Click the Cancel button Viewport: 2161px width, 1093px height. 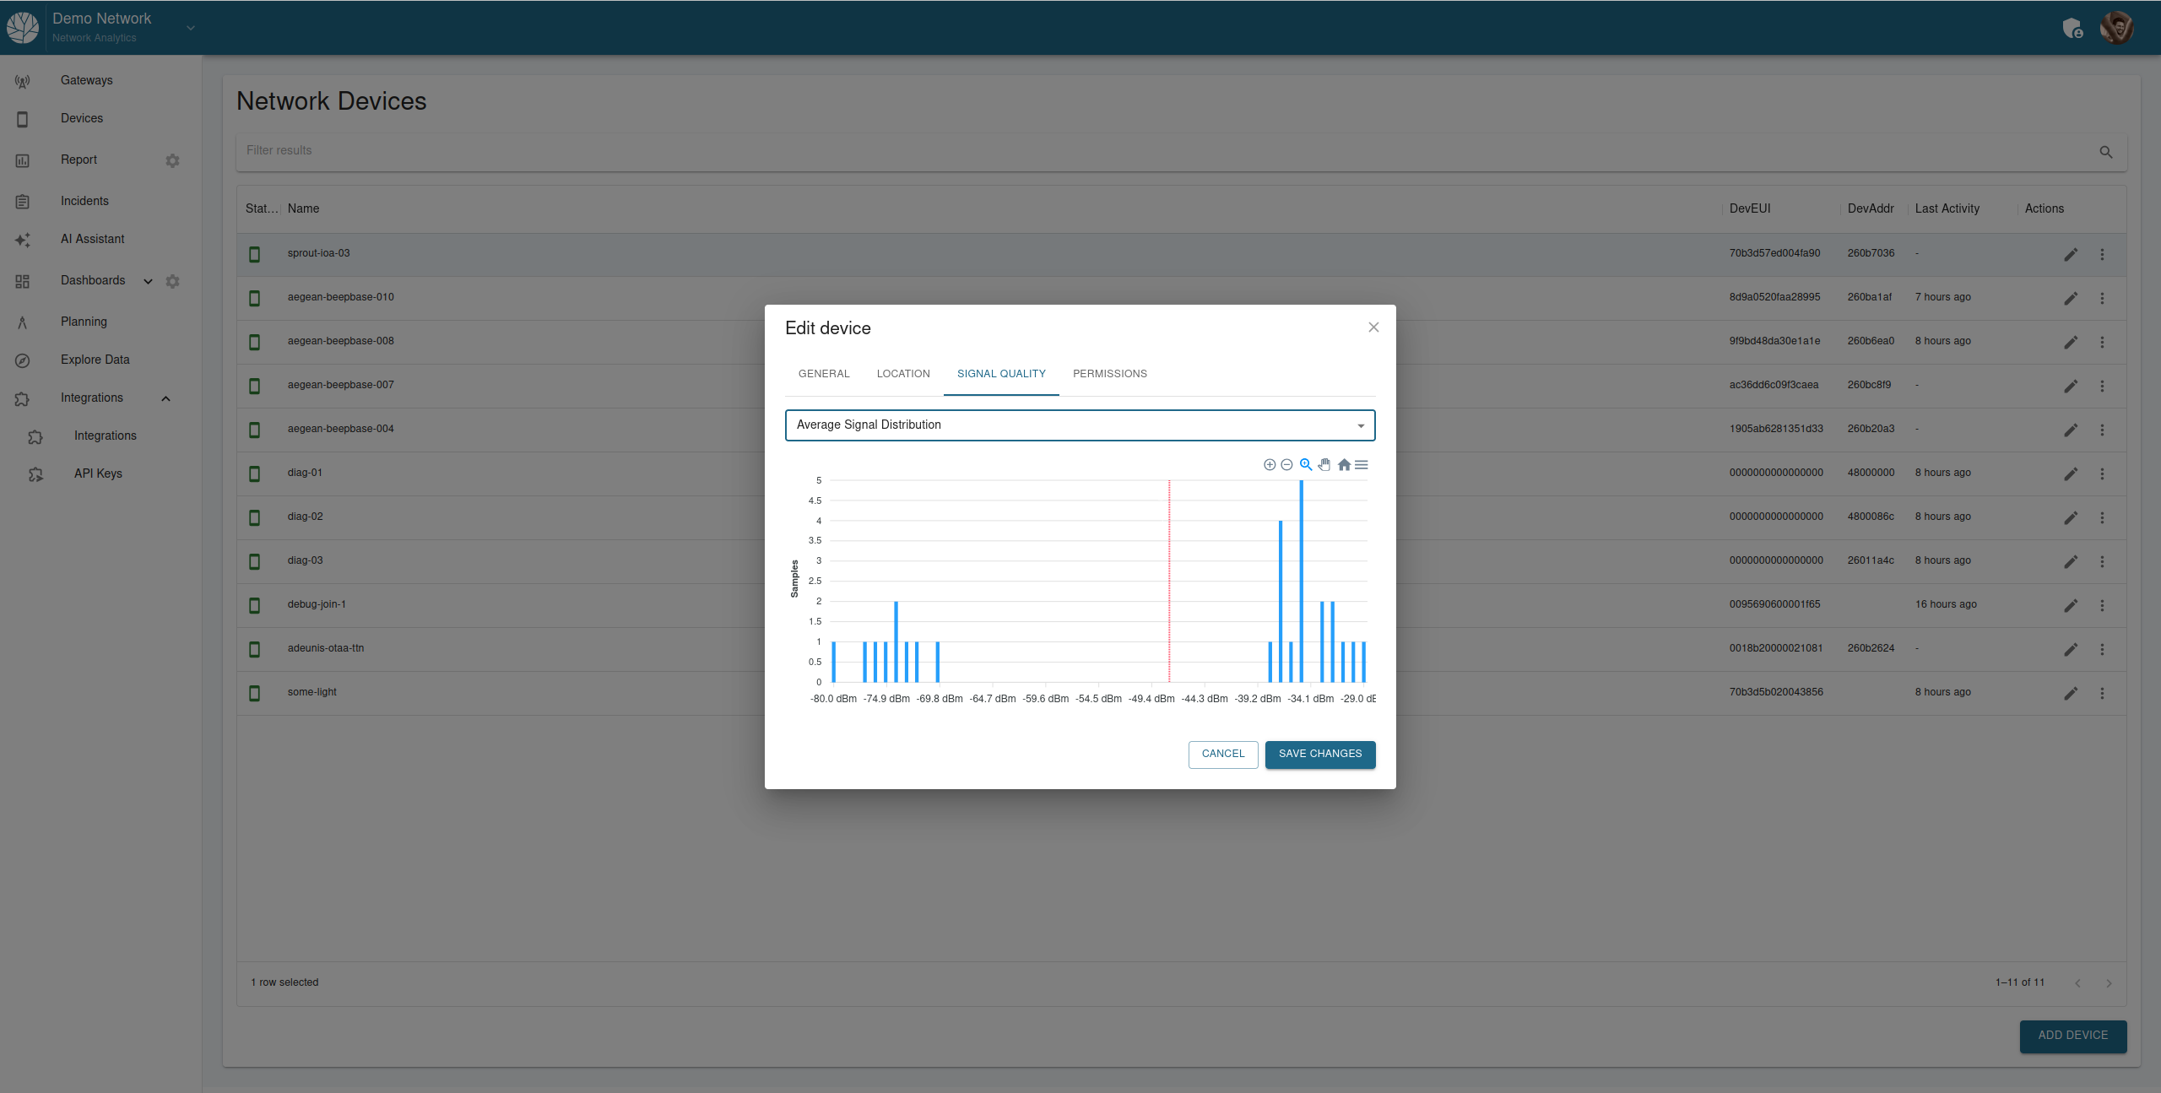coord(1222,754)
